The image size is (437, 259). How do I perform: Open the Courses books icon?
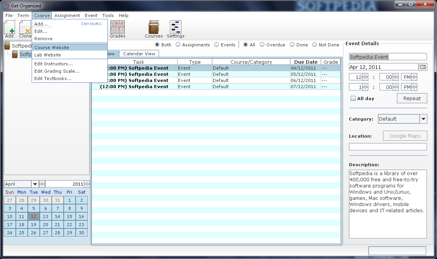(x=154, y=29)
